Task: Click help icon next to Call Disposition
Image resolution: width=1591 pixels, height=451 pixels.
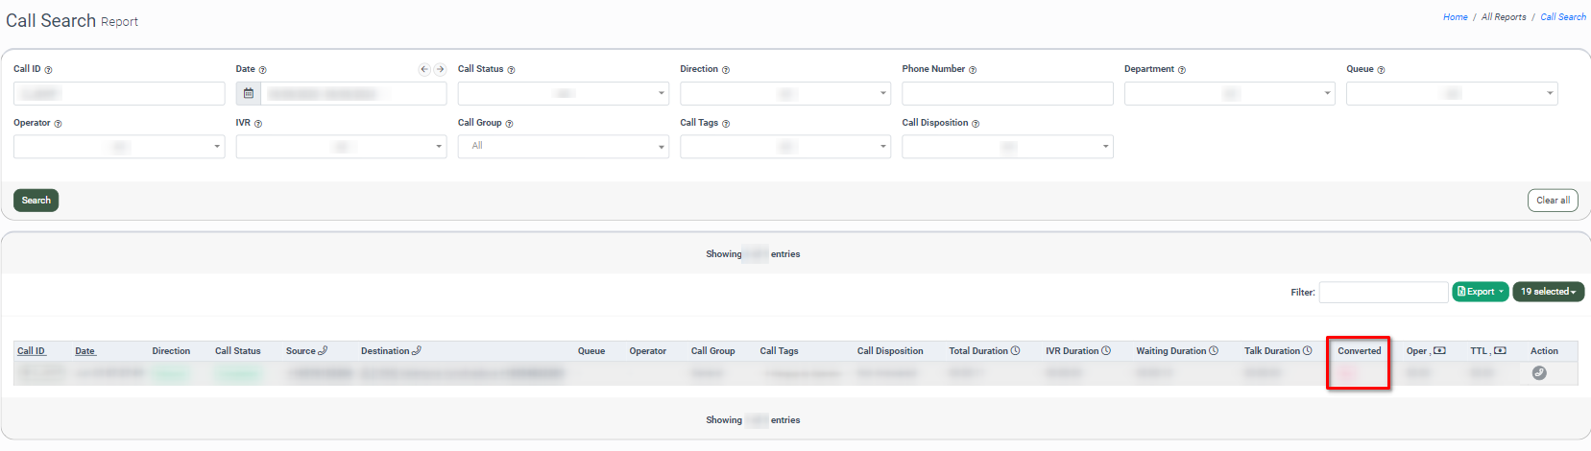Action: pyautogui.click(x=976, y=124)
